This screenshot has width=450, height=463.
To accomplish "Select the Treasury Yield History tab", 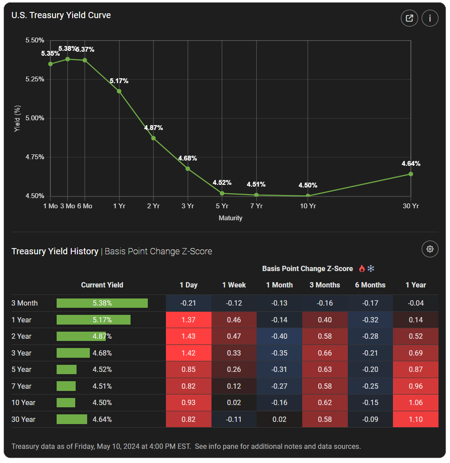I will point(54,251).
